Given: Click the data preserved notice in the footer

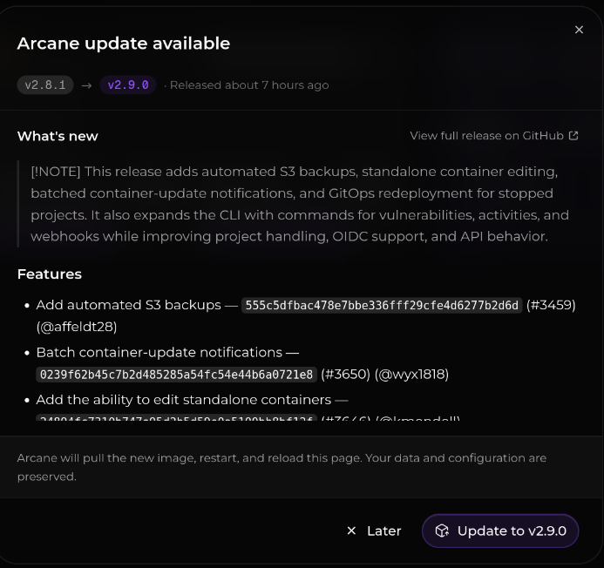Looking at the screenshot, I should (x=282, y=467).
